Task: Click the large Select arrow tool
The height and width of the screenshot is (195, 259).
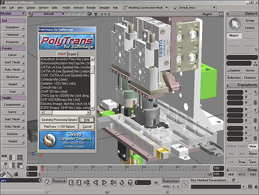Action: tap(235, 24)
